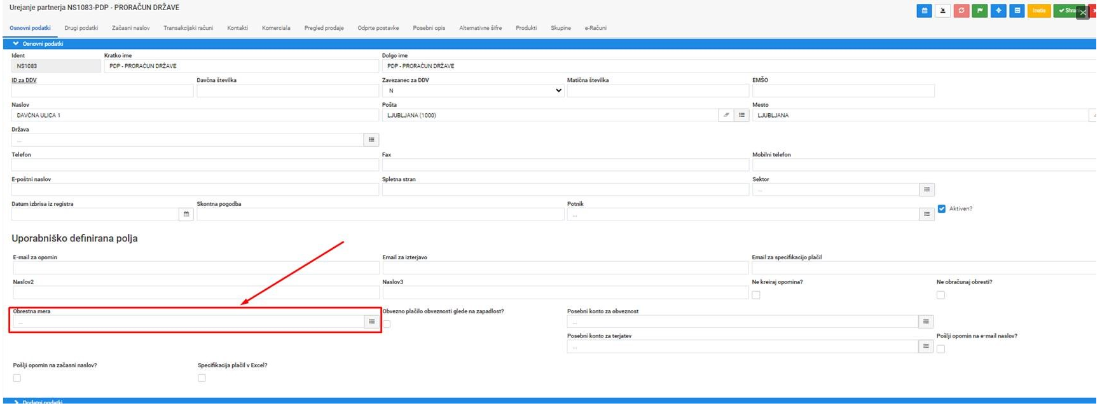Click the Pošta edit pencil icon
1102x408 pixels.
726,115
